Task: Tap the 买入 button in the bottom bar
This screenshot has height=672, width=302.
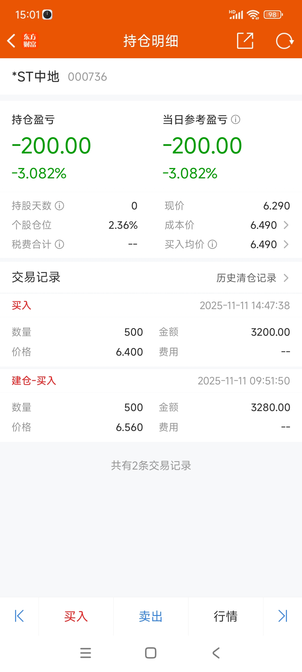Action: [76, 616]
